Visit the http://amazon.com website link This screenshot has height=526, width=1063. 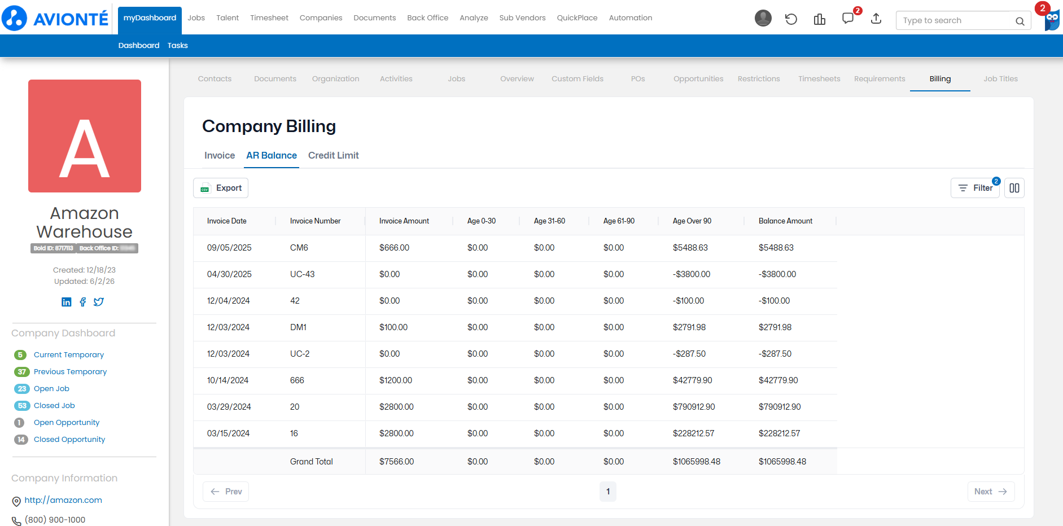click(63, 500)
